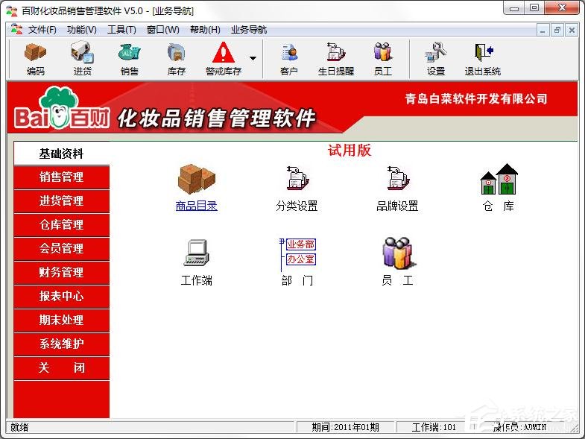Switch to 进货管理 in the sidebar
Image resolution: width=585 pixels, height=439 pixels.
[62, 200]
